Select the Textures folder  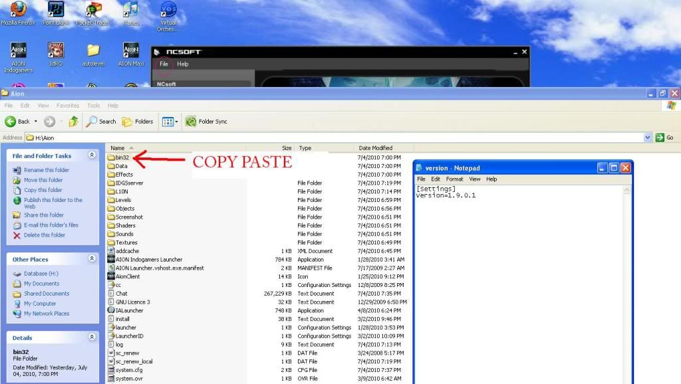(122, 242)
